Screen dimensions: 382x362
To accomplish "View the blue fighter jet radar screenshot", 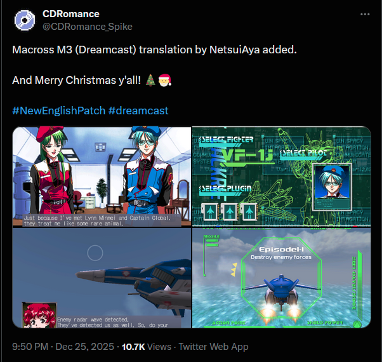I will coord(102,278).
